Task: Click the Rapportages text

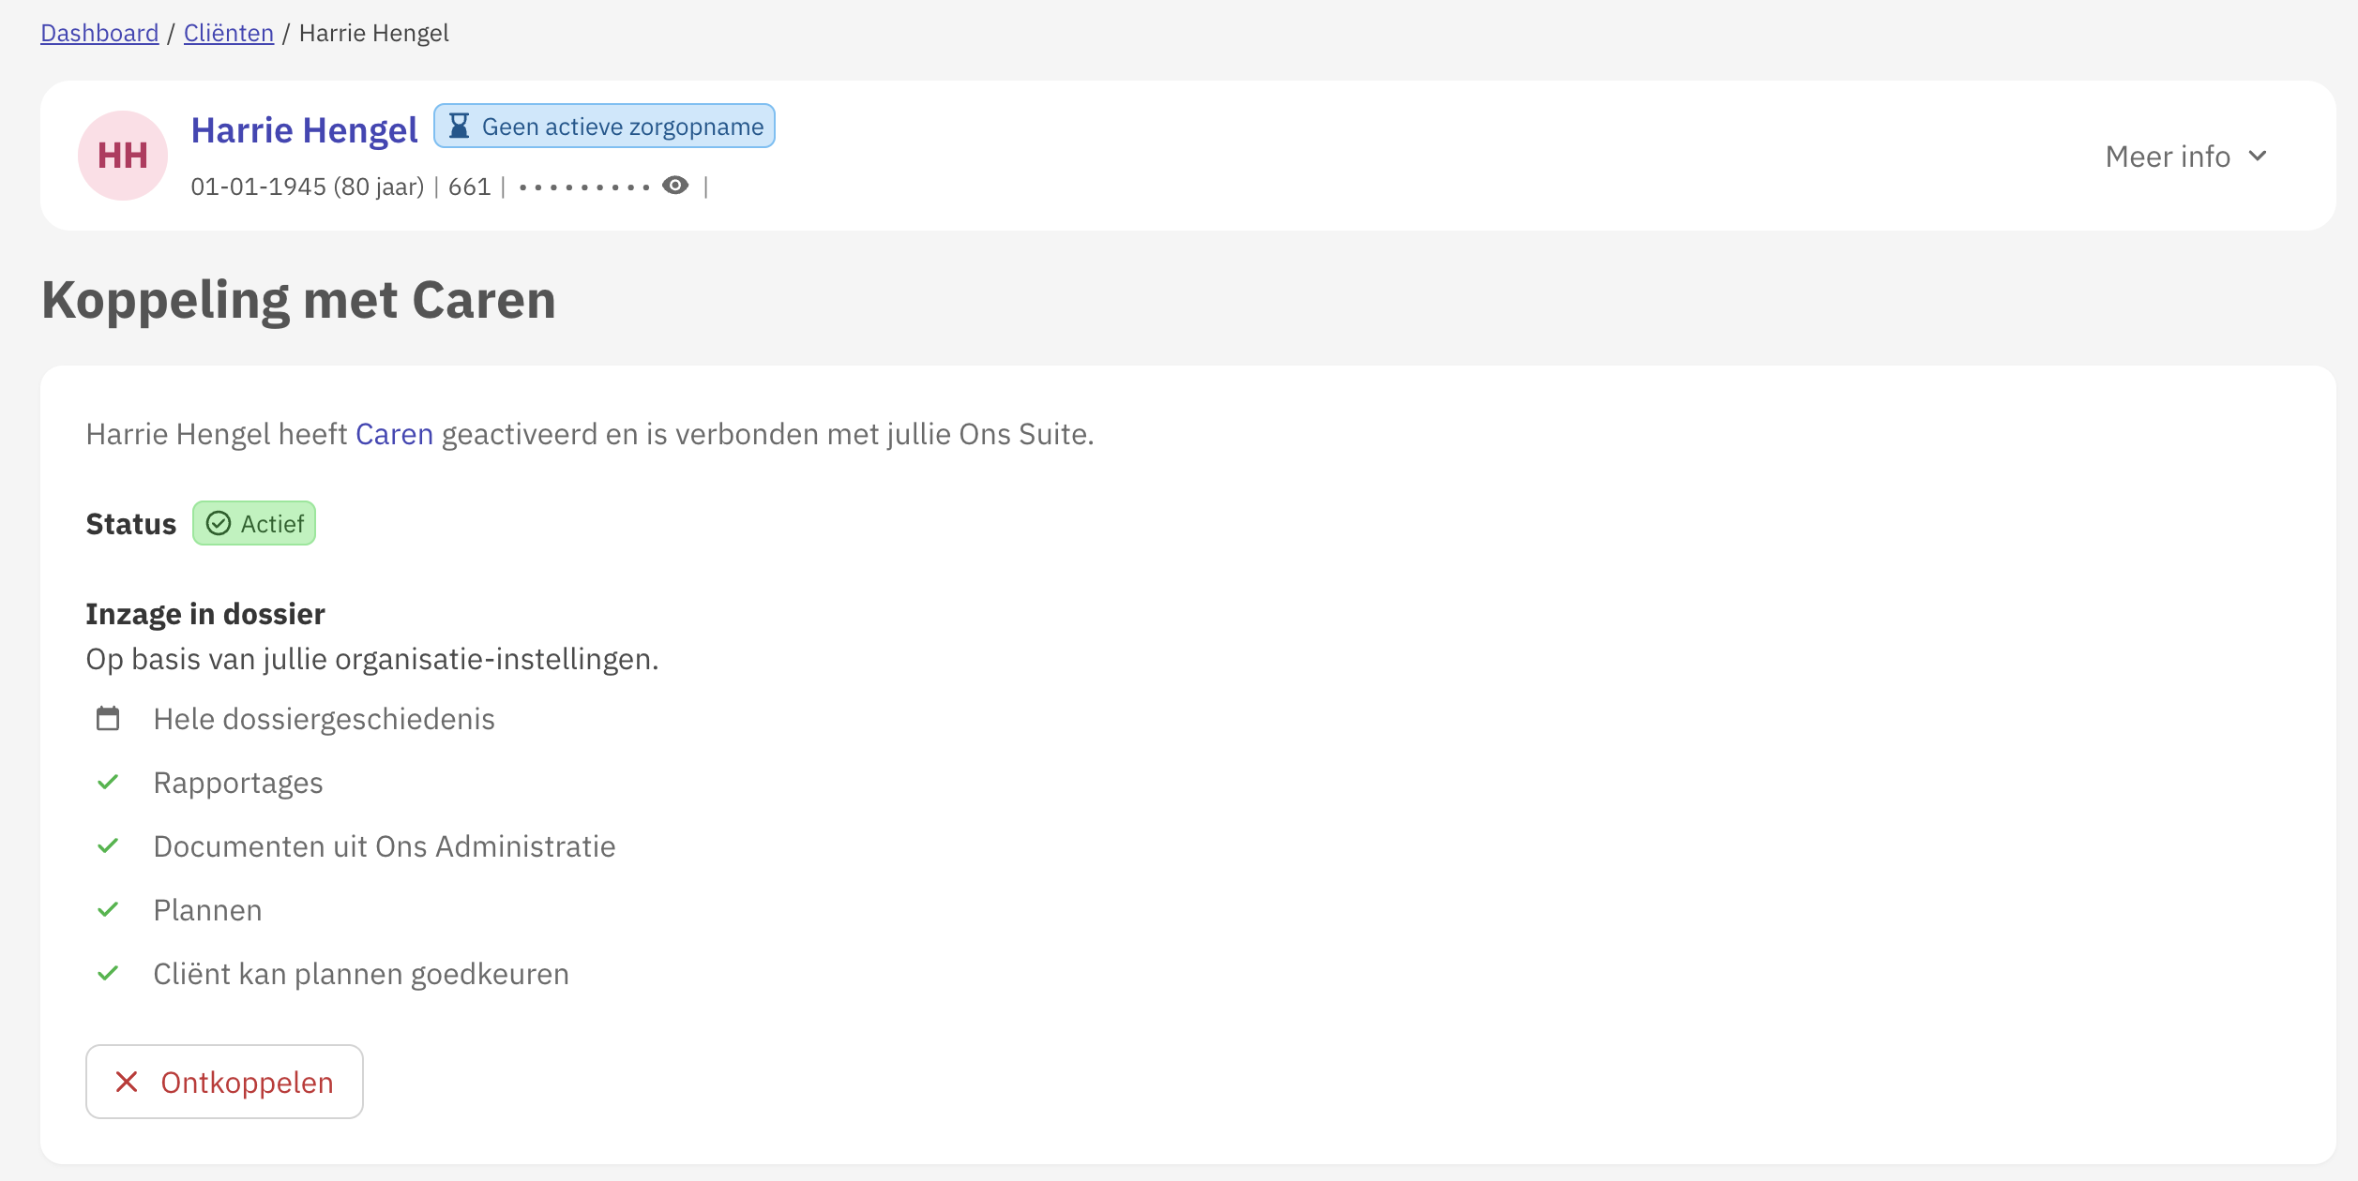Action: (x=238, y=783)
